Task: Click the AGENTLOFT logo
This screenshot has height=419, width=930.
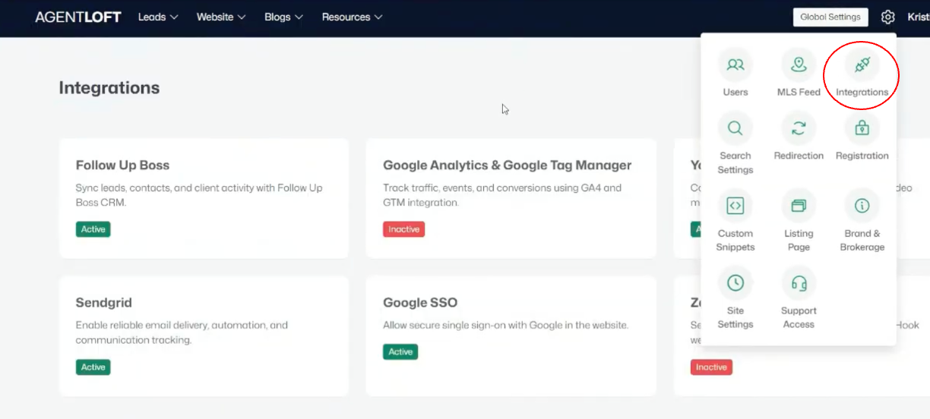Action: [x=78, y=17]
